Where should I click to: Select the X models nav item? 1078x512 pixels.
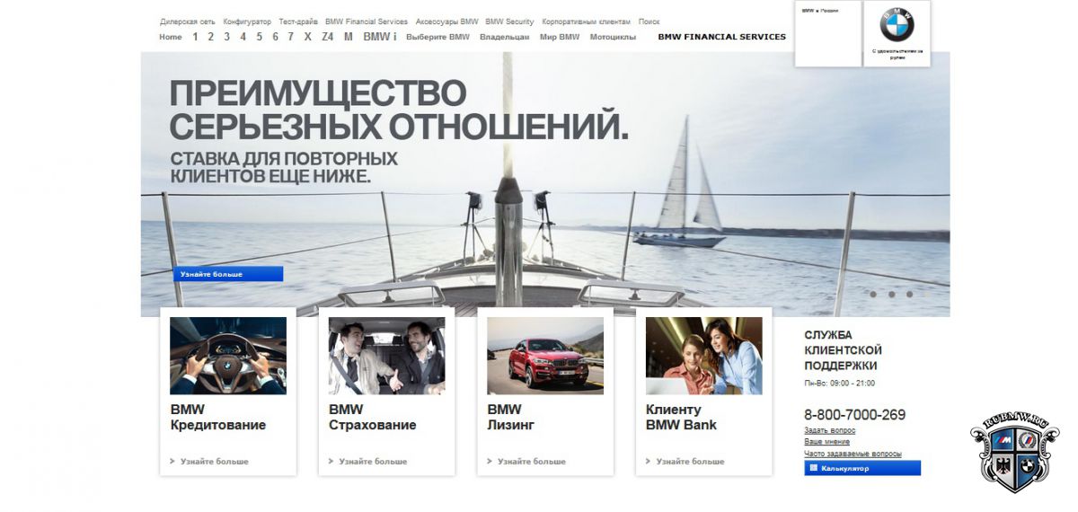[308, 37]
